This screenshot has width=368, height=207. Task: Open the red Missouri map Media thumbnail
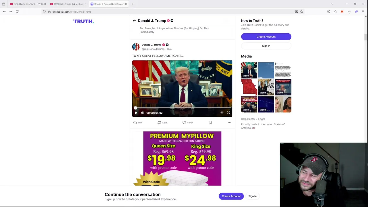249,87
